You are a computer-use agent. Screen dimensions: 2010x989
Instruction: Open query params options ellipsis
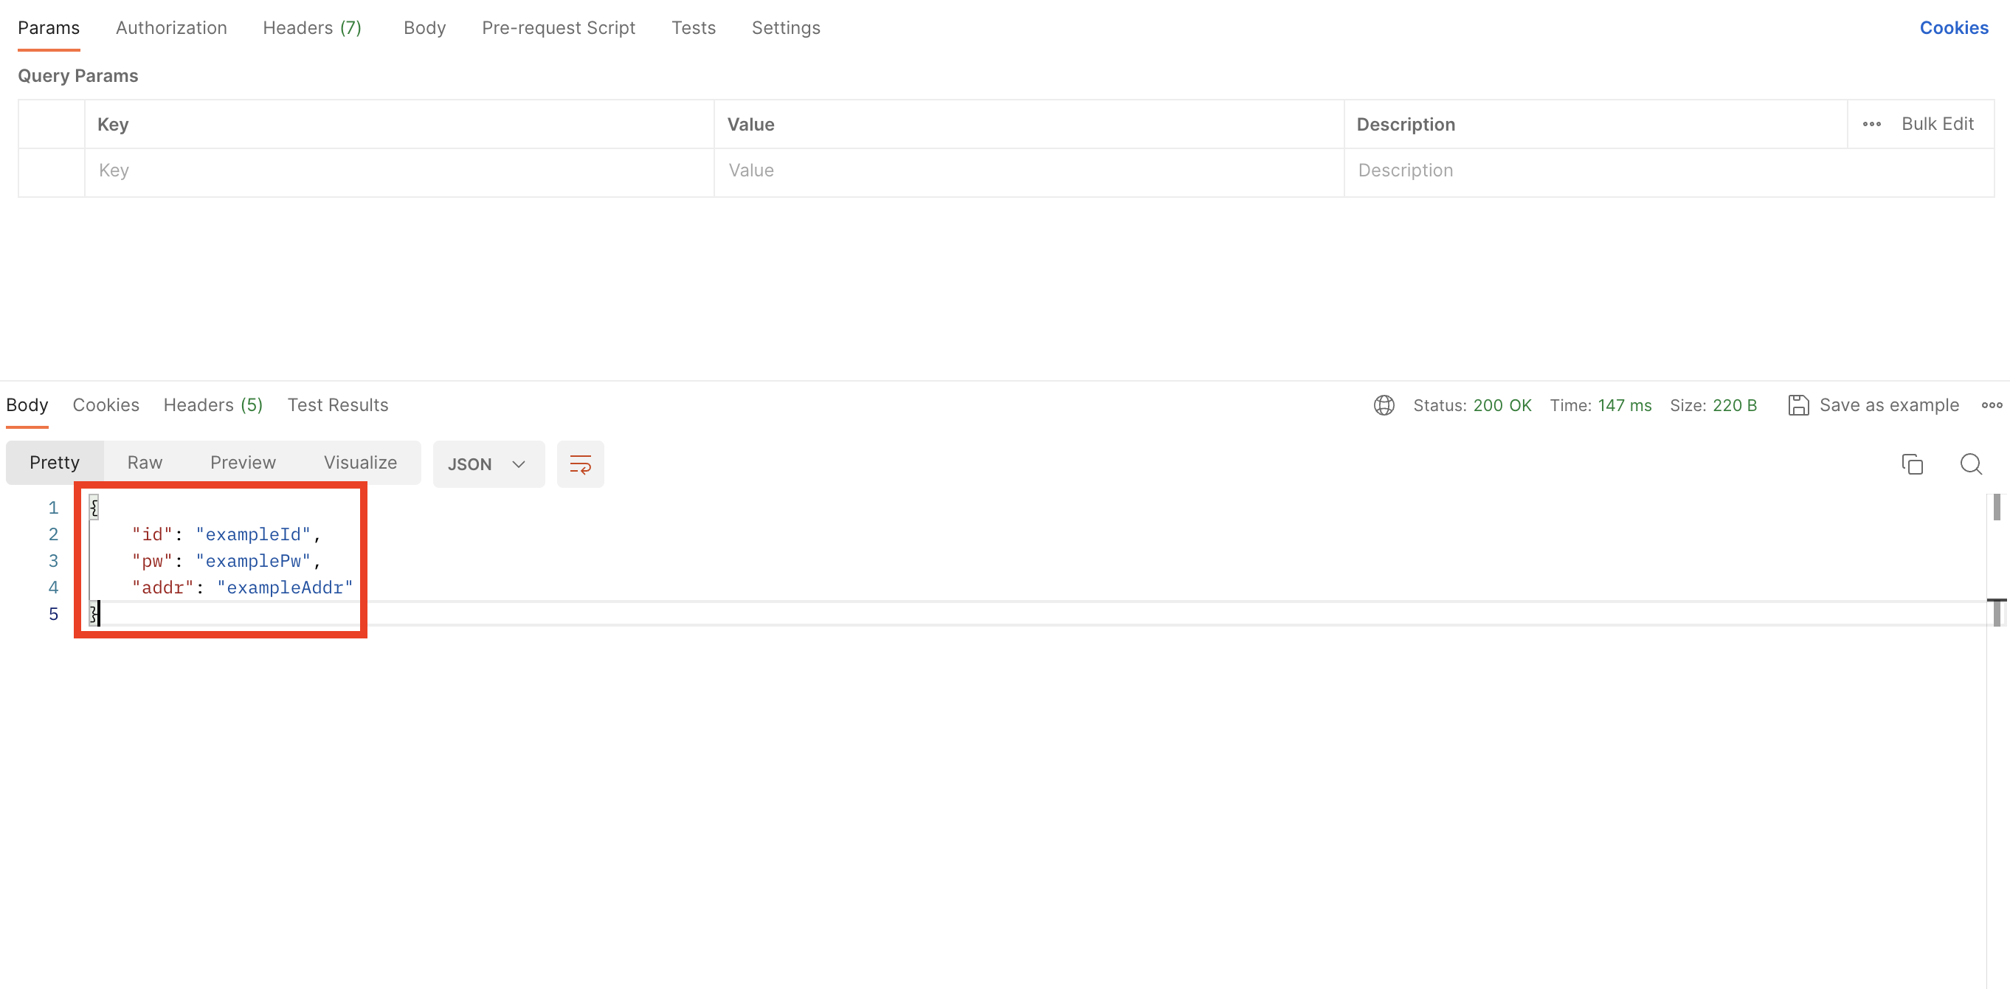click(1871, 124)
